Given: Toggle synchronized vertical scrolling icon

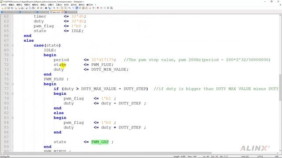Looking at the screenshot, I should tap(62, 8).
